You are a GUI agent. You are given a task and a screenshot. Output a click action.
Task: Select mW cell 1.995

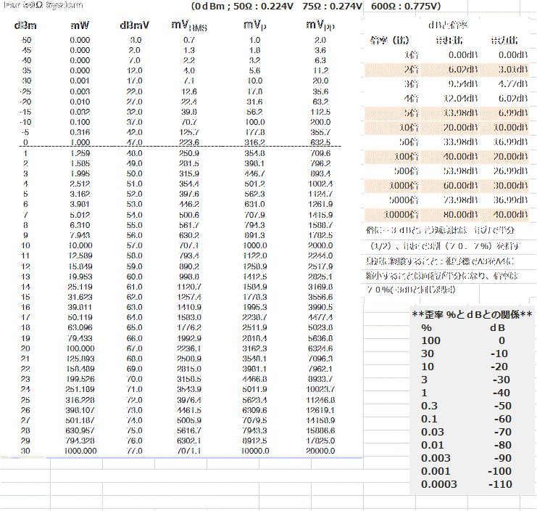click(x=80, y=173)
